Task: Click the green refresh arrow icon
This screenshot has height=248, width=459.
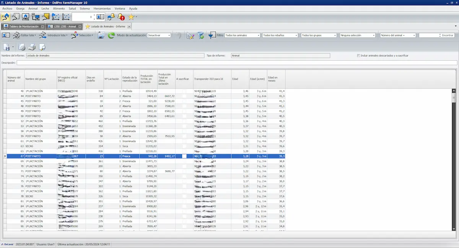Action: (111, 35)
